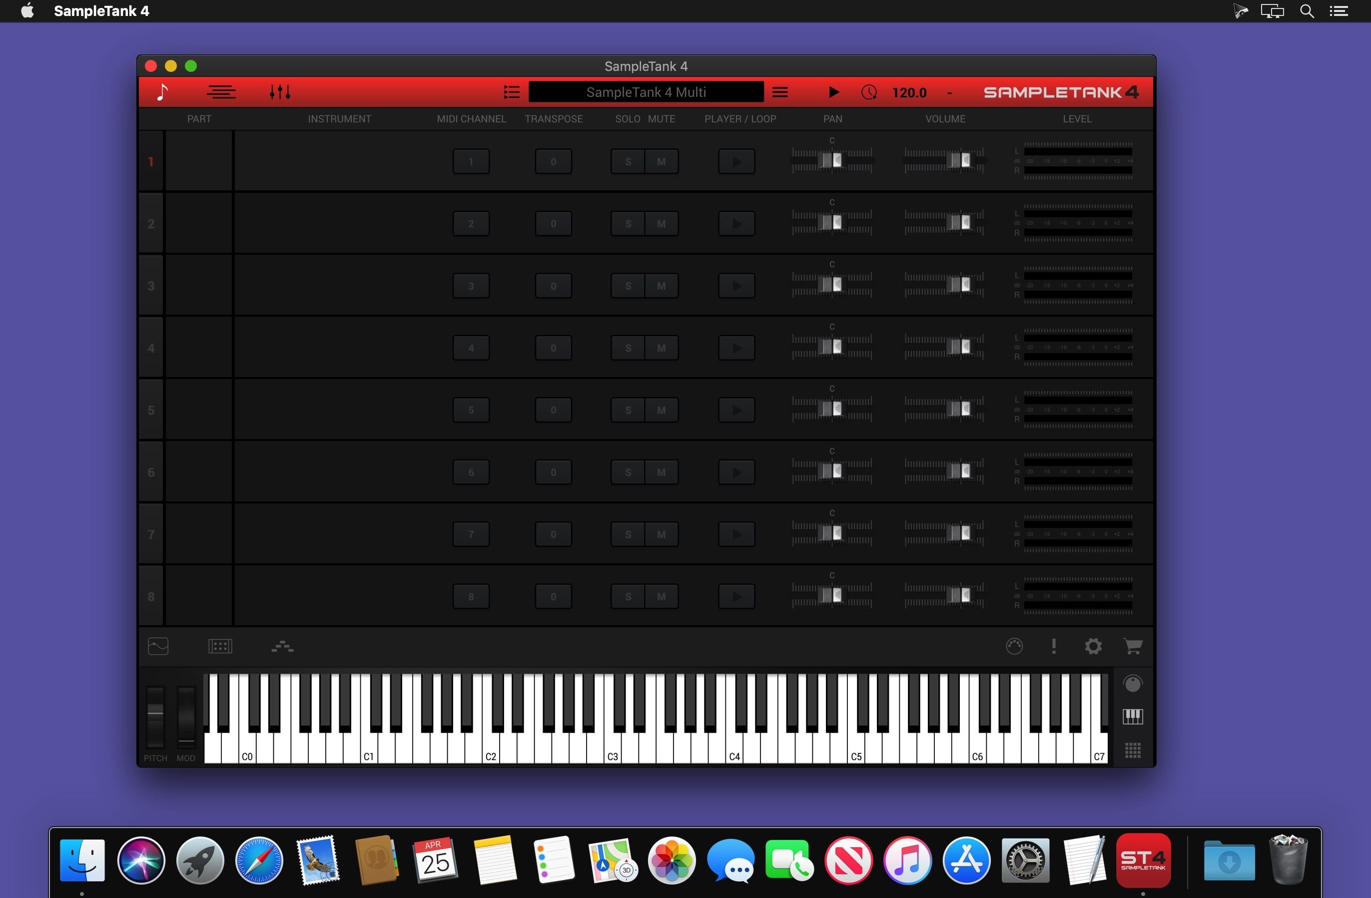1371x898 pixels.
Task: Click the volume slider of part 1
Action: point(945,160)
